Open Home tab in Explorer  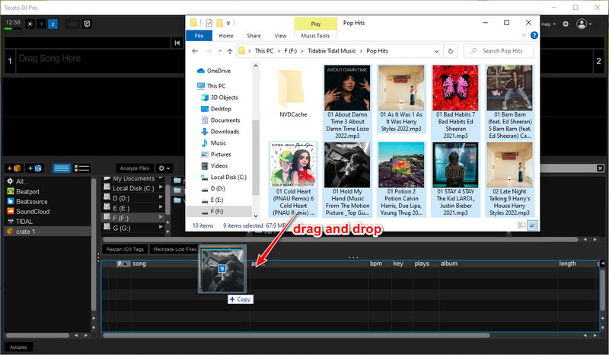coord(226,36)
